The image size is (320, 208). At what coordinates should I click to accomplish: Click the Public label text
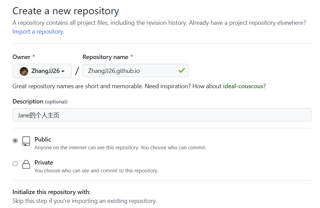pos(43,139)
